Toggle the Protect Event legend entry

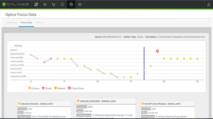(76, 88)
